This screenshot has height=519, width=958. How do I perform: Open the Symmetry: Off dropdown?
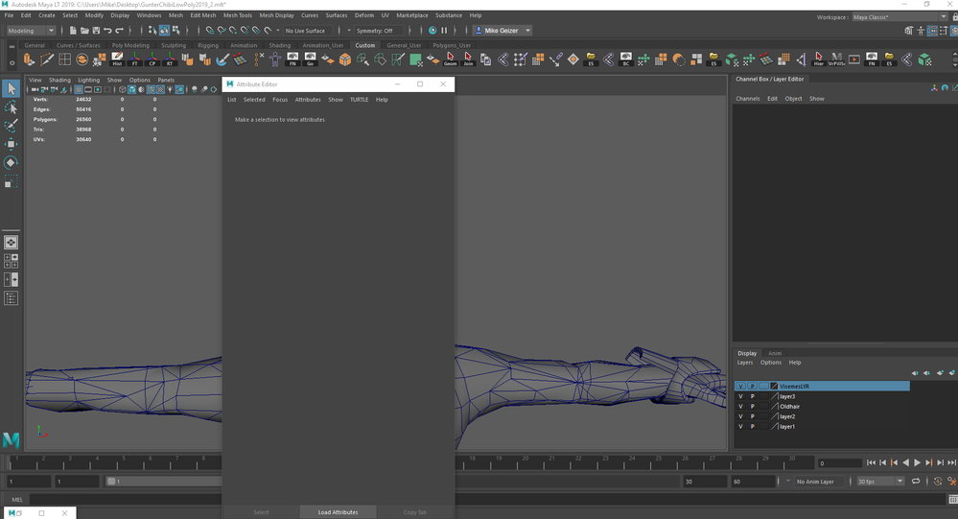point(377,31)
